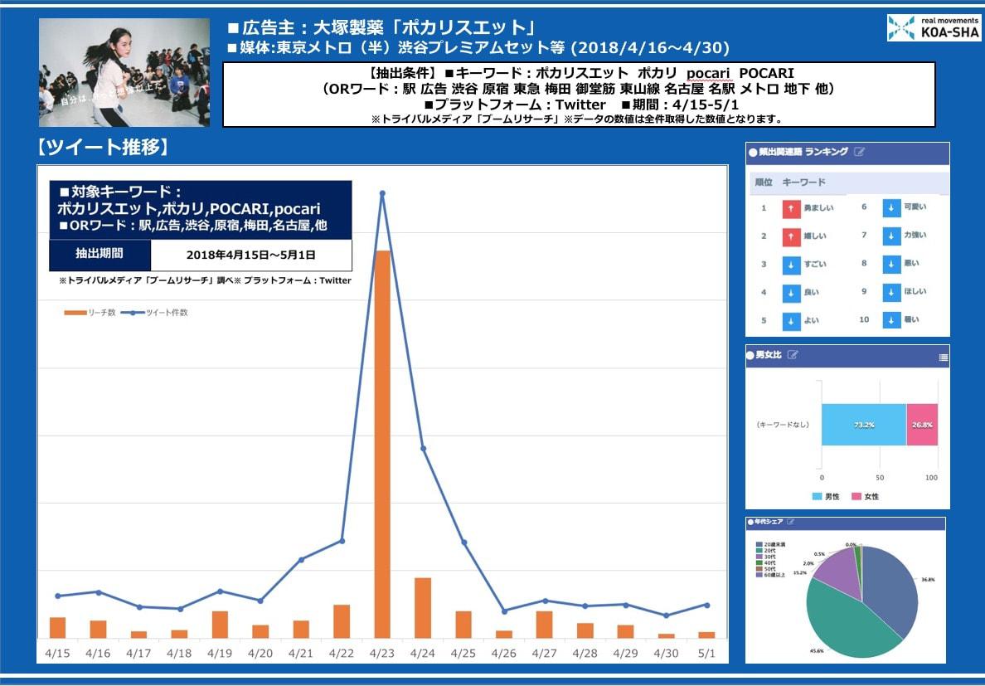Click x-axis label 4/15

click(x=58, y=653)
